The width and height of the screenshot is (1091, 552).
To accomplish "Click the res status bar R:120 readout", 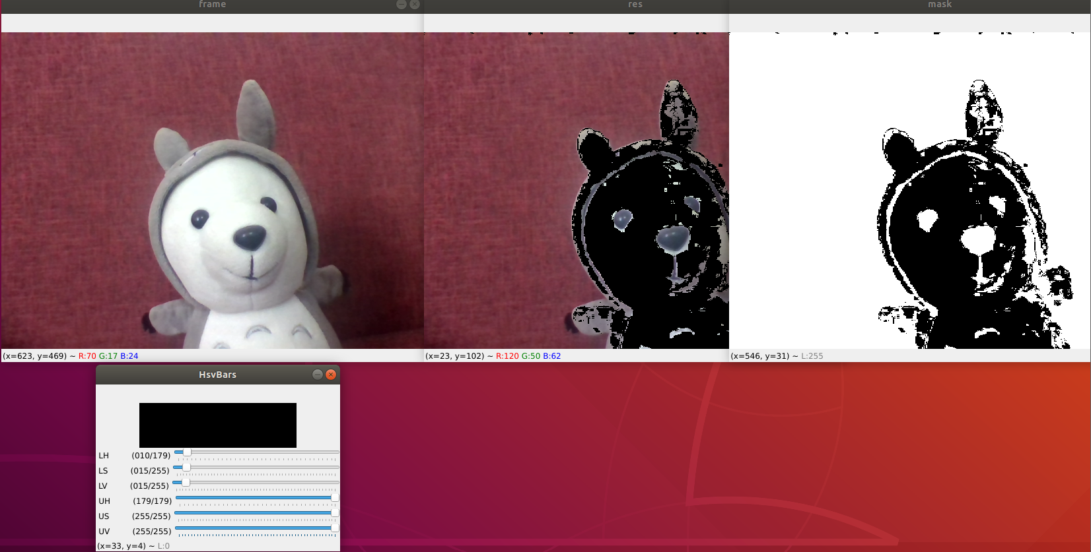I will pos(507,356).
